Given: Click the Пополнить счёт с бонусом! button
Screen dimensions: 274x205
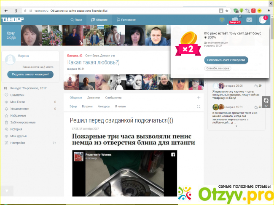Looking at the screenshot, I should [x=226, y=60].
